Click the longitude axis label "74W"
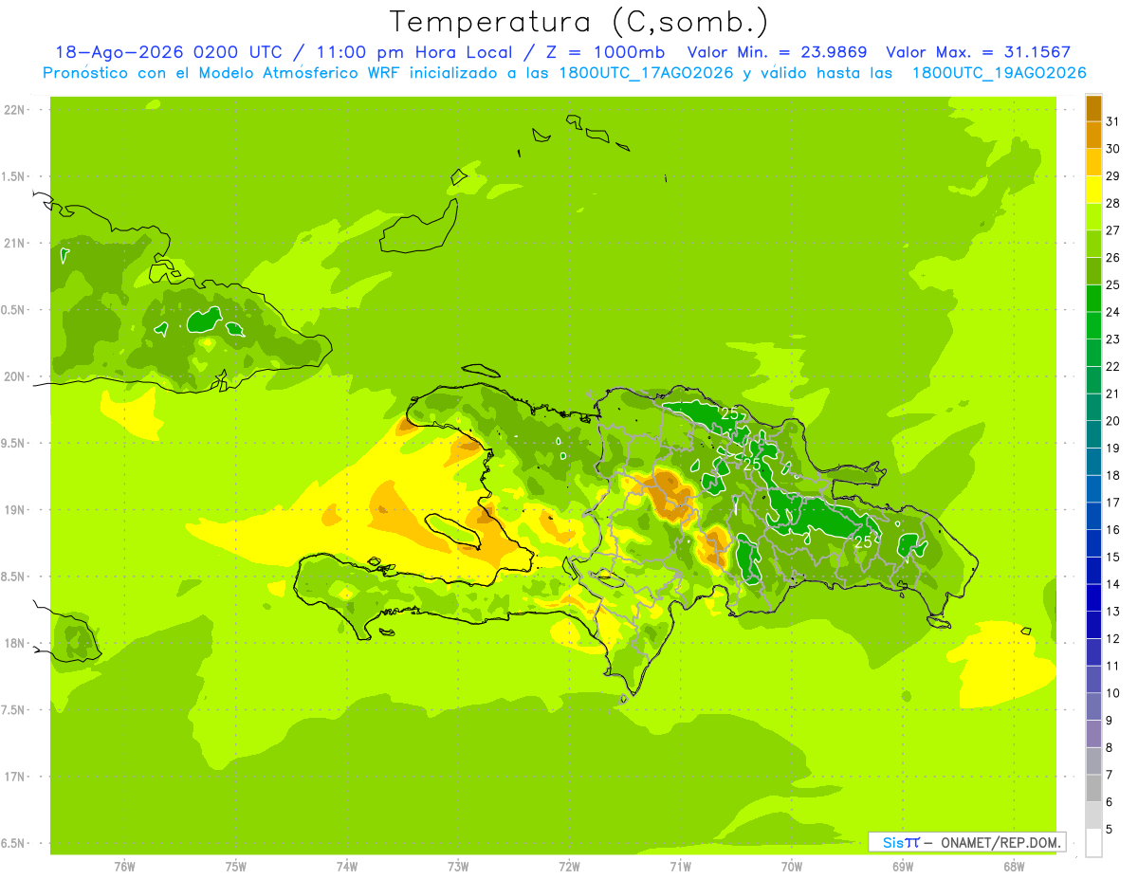Viewport: 1138px width, 879px height. pyautogui.click(x=346, y=866)
